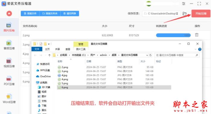Select 下载 folder in navigation pane

pos(42,106)
